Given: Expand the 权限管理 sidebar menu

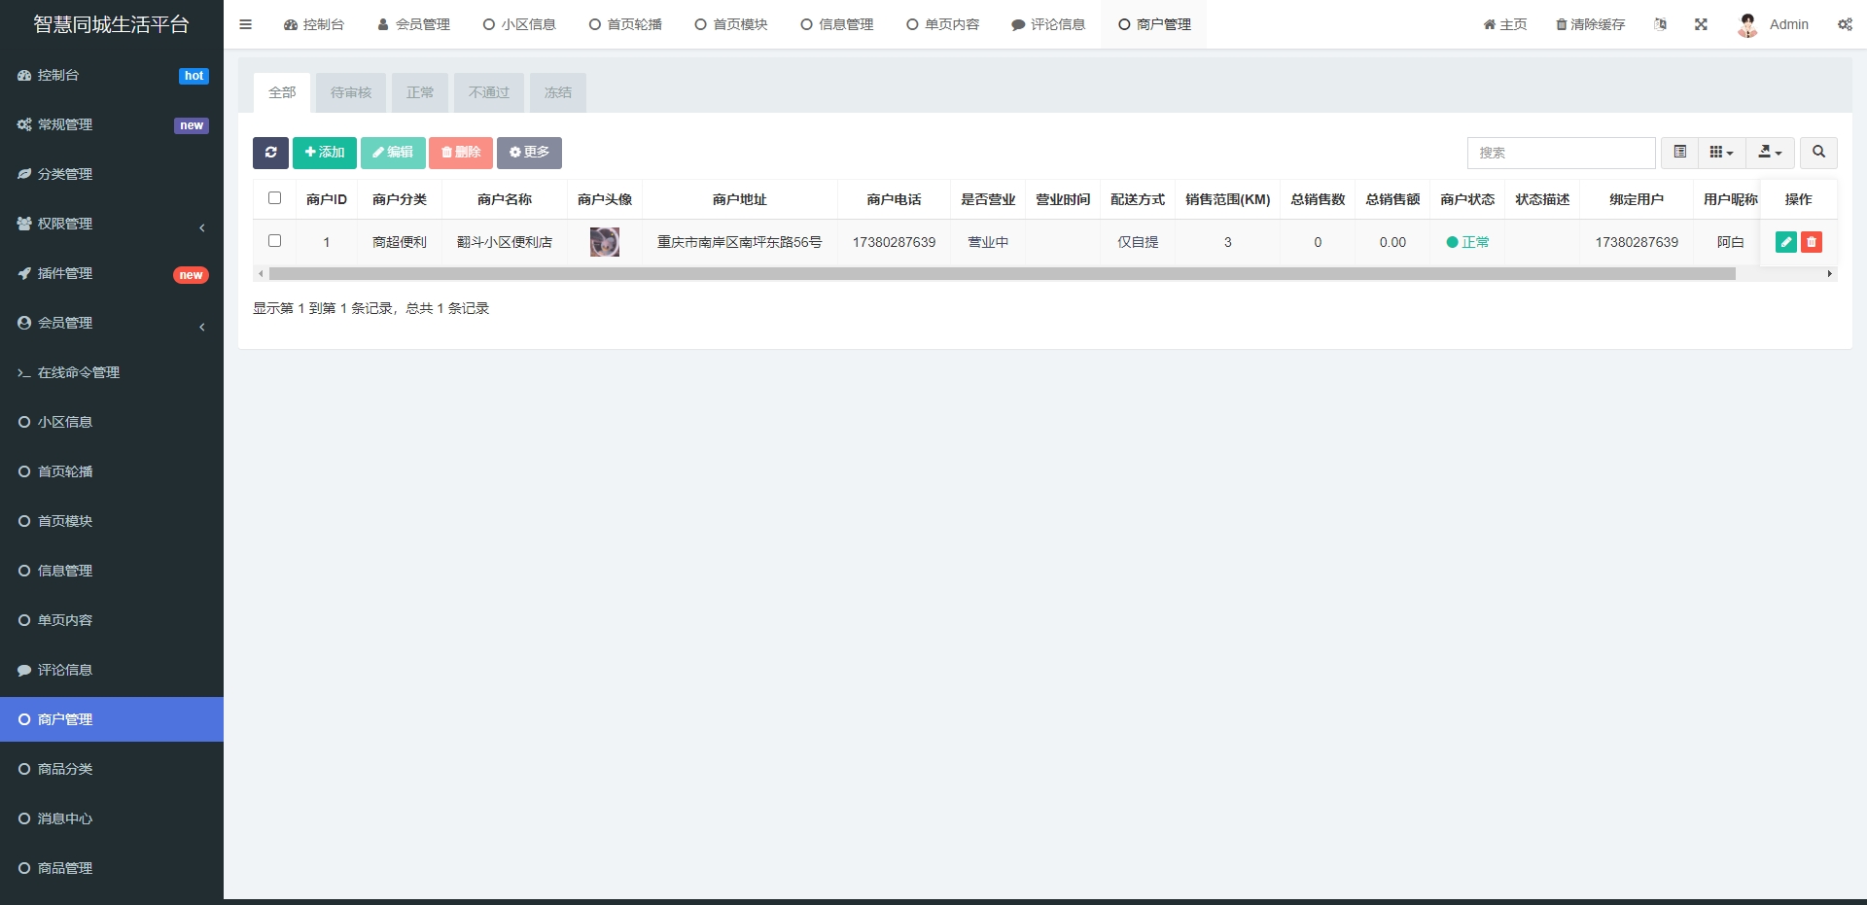Looking at the screenshot, I should pos(112,224).
